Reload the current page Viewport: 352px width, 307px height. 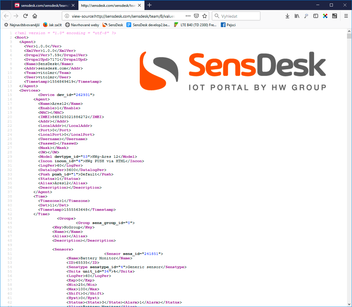pos(25,16)
